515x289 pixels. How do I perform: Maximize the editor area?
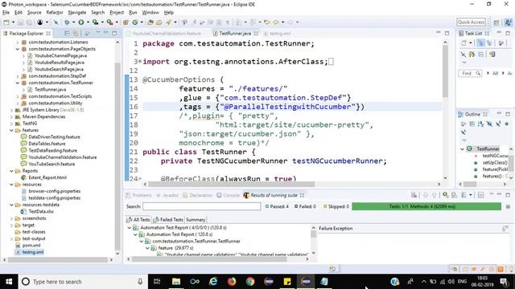(447, 33)
